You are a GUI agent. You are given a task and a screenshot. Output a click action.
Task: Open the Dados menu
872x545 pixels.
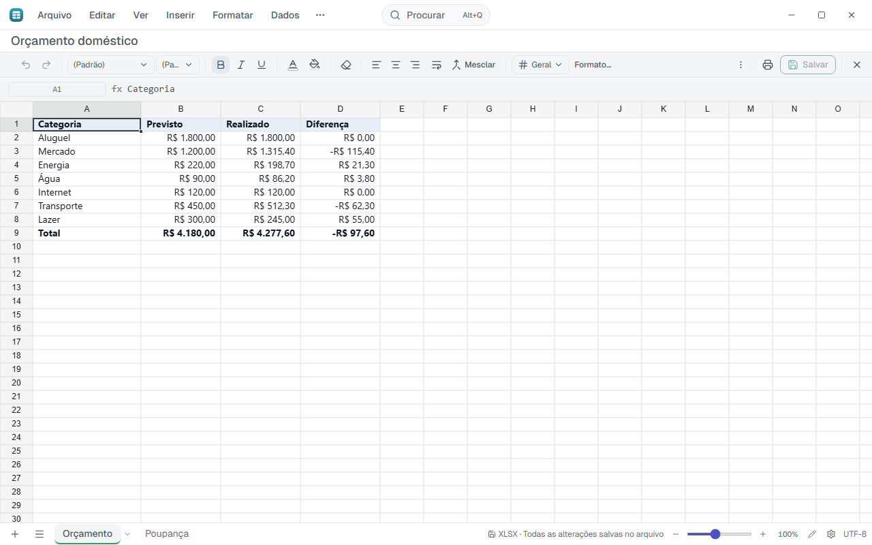point(285,15)
